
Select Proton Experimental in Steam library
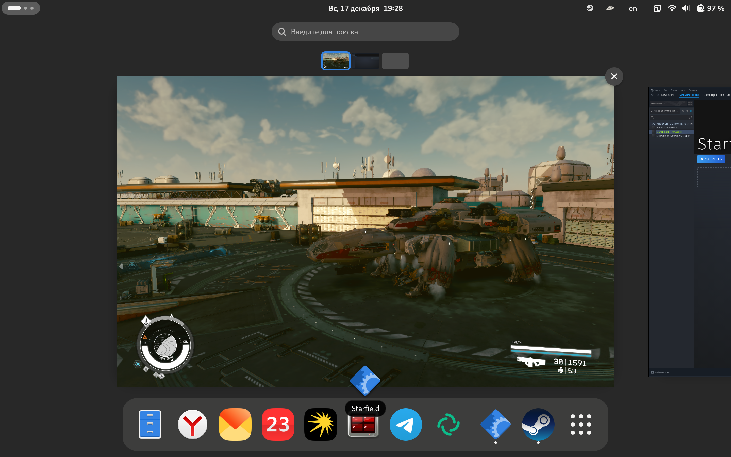671,128
